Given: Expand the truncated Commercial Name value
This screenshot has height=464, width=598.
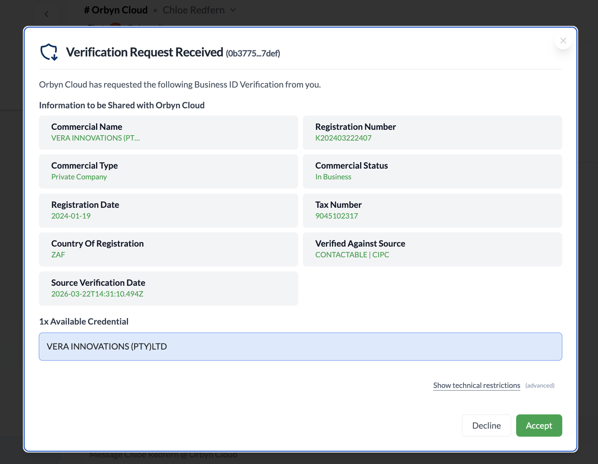Looking at the screenshot, I should click(x=96, y=138).
